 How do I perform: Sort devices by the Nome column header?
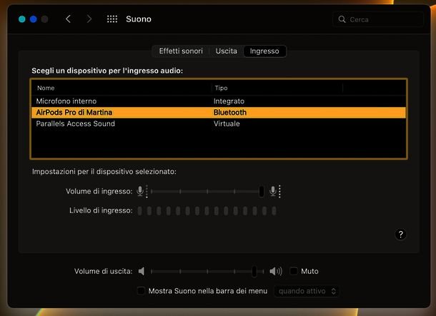coord(122,88)
